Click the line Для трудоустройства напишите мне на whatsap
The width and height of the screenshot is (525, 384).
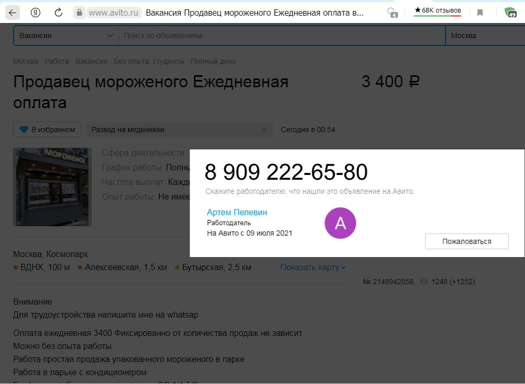pos(106,315)
